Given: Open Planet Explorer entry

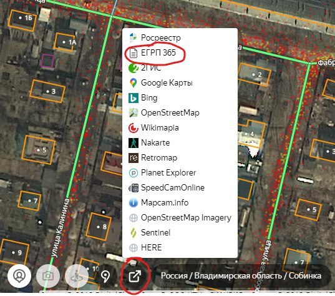Looking at the screenshot, I should [180, 172].
